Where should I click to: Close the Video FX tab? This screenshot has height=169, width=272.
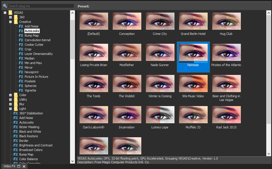tap(24, 166)
